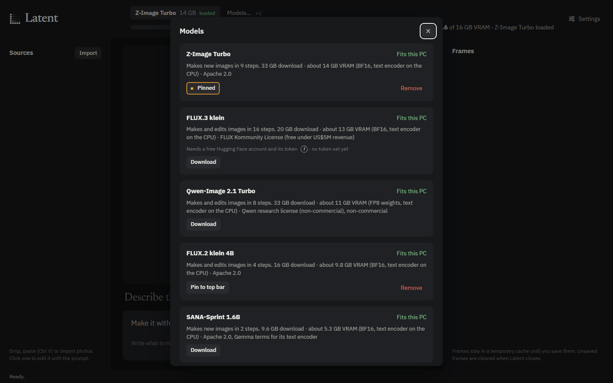The image size is (613, 383).
Task: Open Settings in the top right
Action: click(584, 19)
